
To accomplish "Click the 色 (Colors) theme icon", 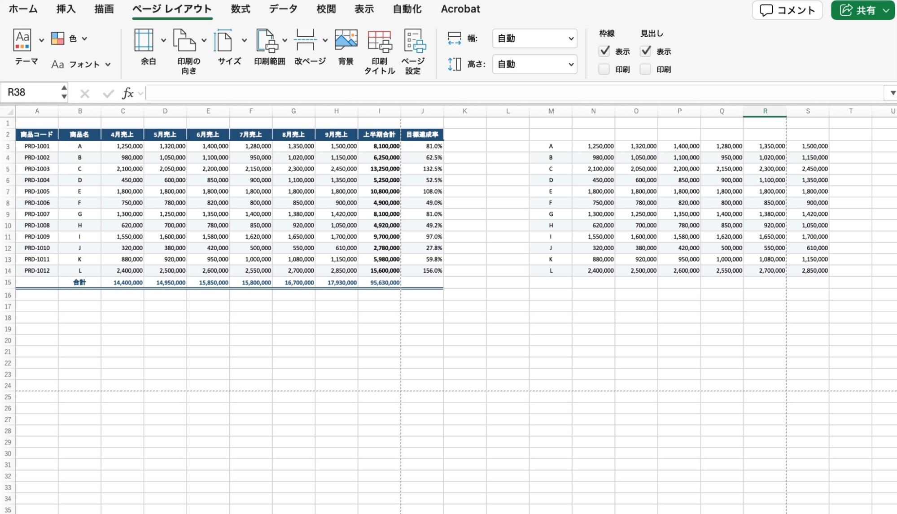I will (x=58, y=39).
